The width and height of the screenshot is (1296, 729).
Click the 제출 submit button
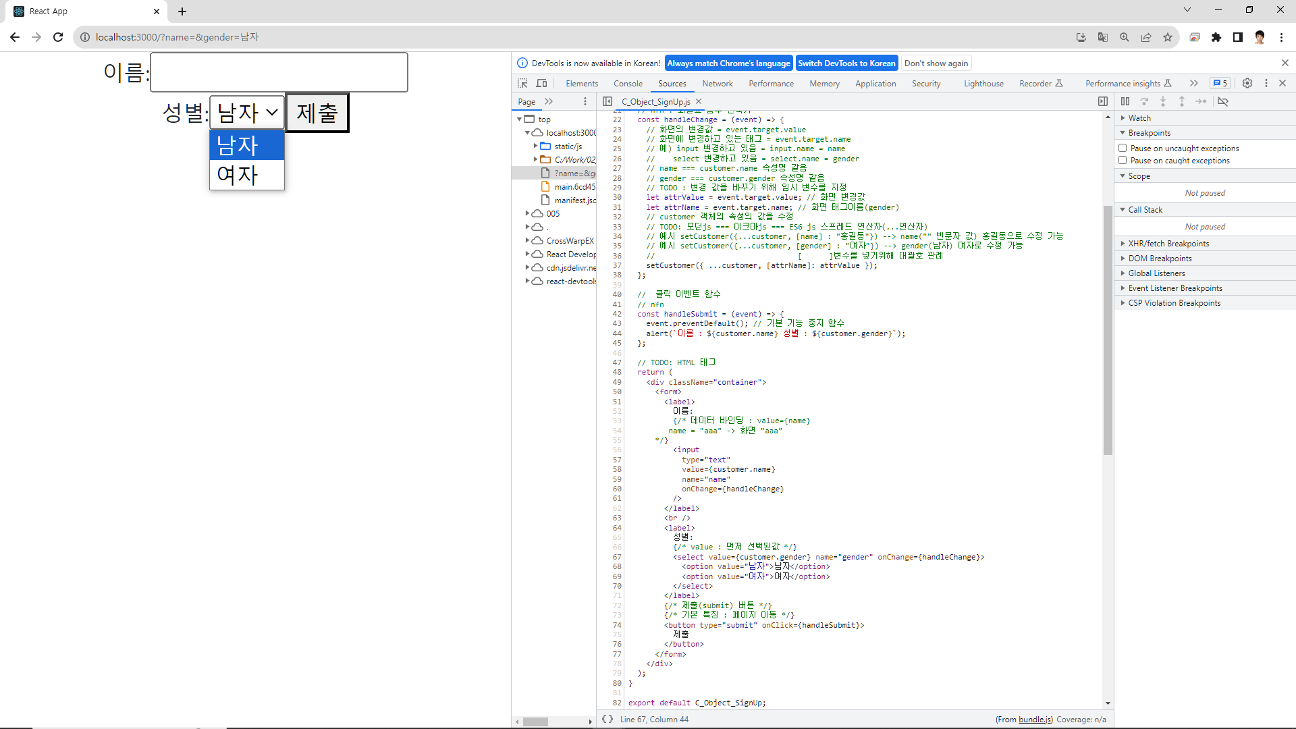[x=317, y=112]
